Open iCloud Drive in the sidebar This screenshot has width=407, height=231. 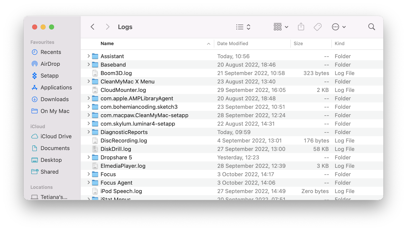tap(51, 136)
